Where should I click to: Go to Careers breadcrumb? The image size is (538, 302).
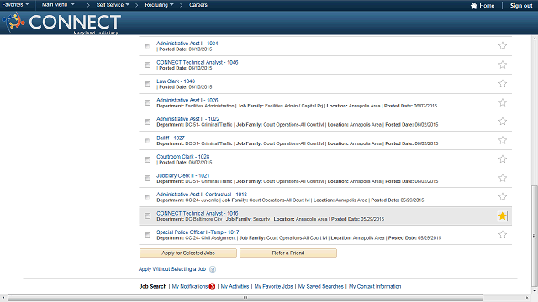(198, 5)
